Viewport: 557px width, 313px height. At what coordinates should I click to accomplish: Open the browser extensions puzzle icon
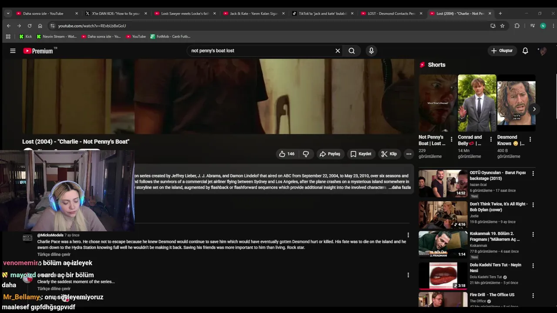point(517,26)
